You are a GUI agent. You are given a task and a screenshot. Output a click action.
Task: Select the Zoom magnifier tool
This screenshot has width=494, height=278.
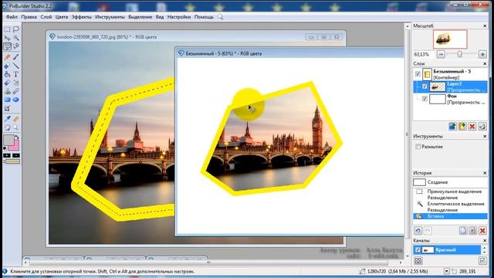coord(15,127)
